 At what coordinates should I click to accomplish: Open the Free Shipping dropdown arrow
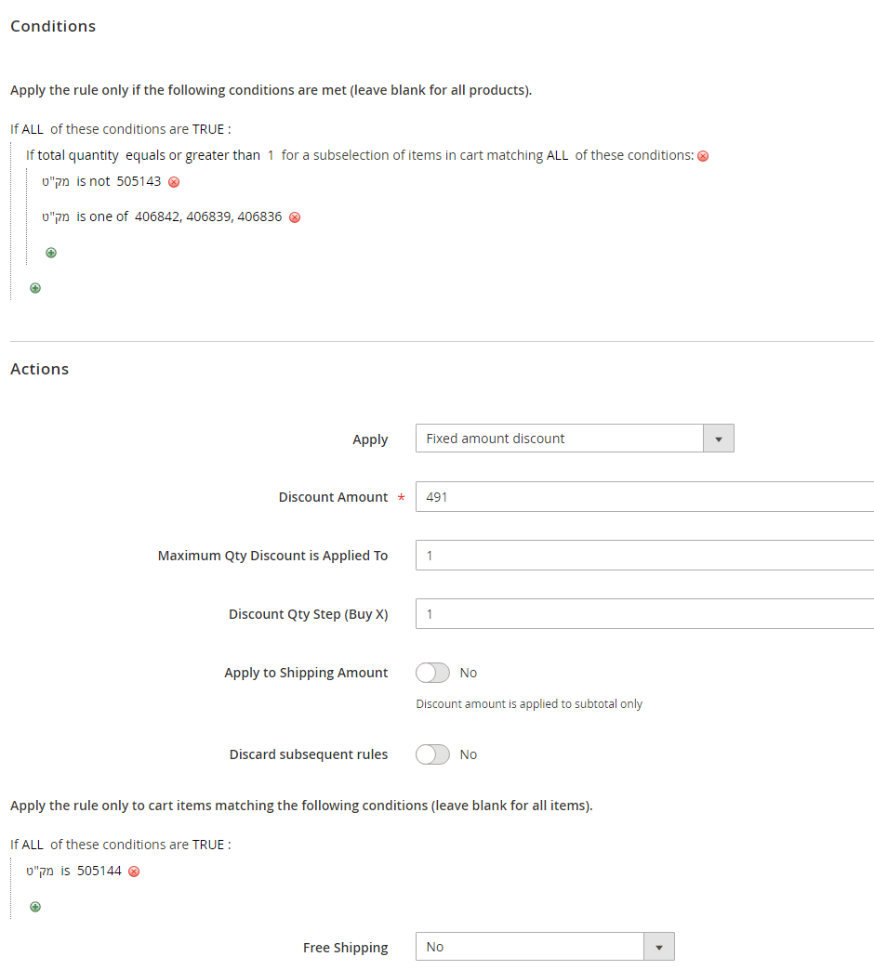click(659, 946)
